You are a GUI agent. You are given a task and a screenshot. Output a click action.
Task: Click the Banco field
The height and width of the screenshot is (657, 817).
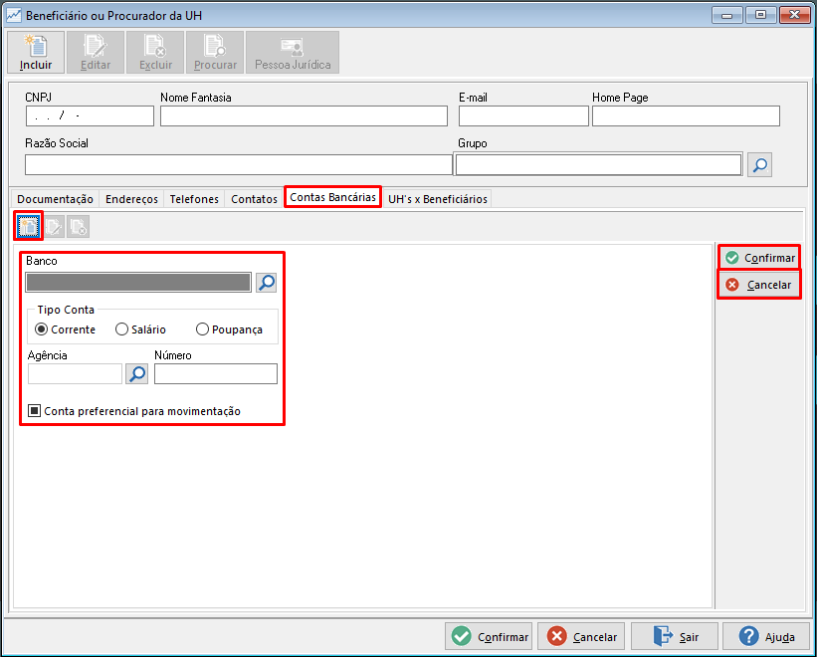click(x=138, y=283)
